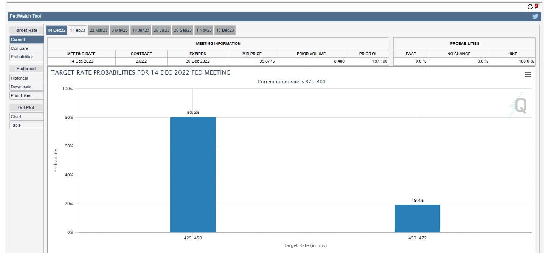Select the 14 Dec22 meeting tab
This screenshot has width=554, height=253.
57,30
